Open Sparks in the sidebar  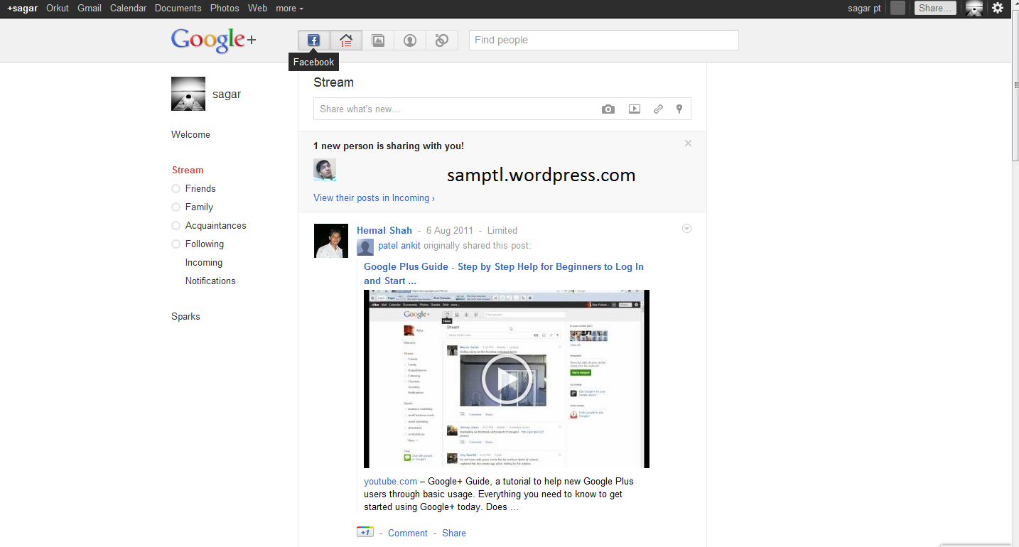185,316
